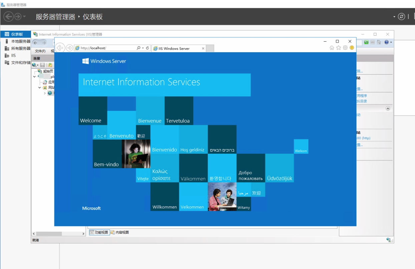This screenshot has height=269, width=415.
Task: Open the 文件(F) menu
Action: point(40,51)
